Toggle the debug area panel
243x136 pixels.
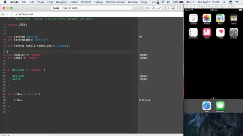click(x=173, y=8)
